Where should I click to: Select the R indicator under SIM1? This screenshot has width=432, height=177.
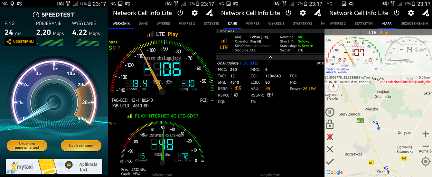point(119,48)
